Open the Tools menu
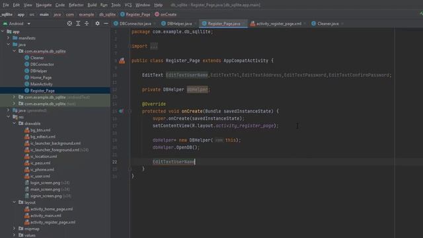The image size is (423, 238). [116, 5]
